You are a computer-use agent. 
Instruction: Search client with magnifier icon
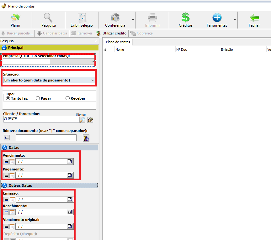click(82, 120)
